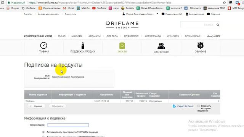
Task: Bookmark this page with the star icon
Action: click(224, 3)
